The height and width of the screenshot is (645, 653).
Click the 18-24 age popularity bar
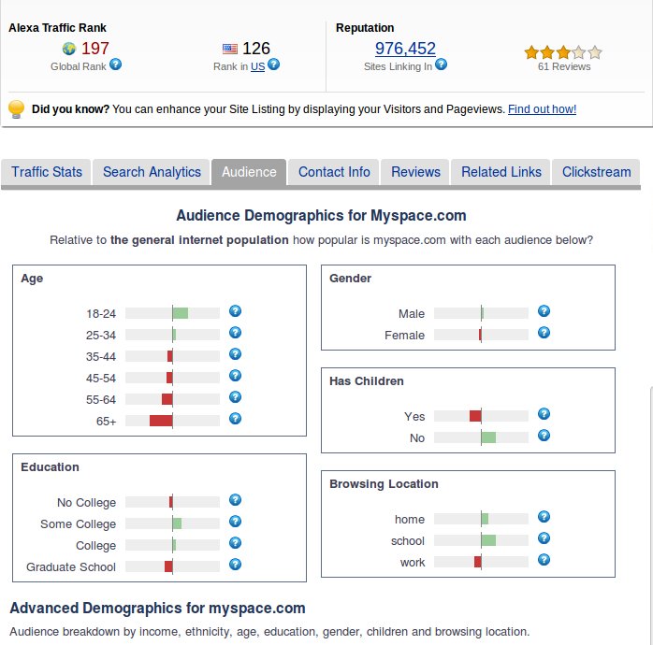point(172,313)
